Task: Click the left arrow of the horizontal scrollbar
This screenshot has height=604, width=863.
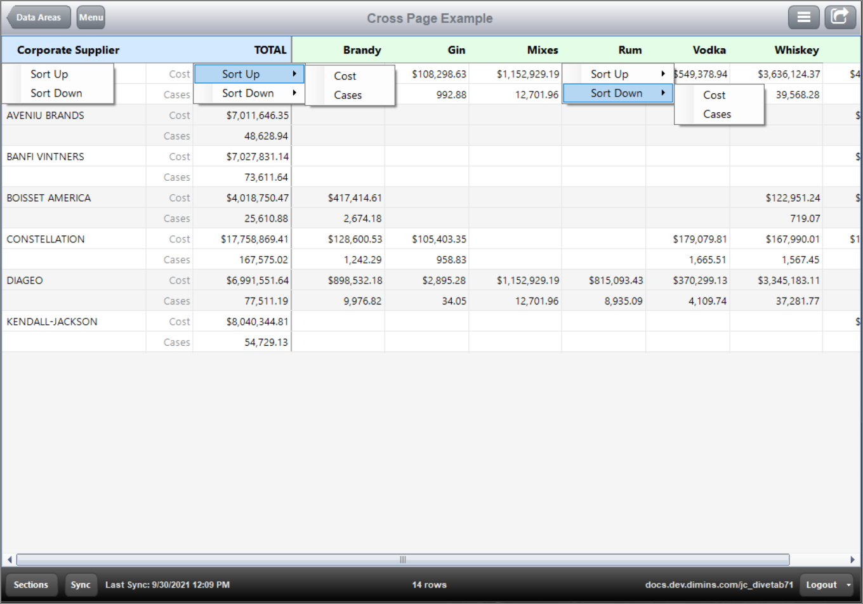Action: pos(9,560)
